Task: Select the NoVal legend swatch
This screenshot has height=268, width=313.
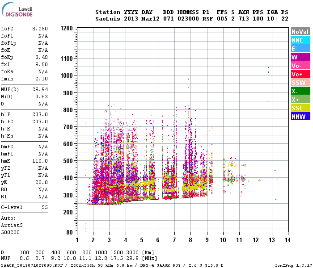Action: 300,32
